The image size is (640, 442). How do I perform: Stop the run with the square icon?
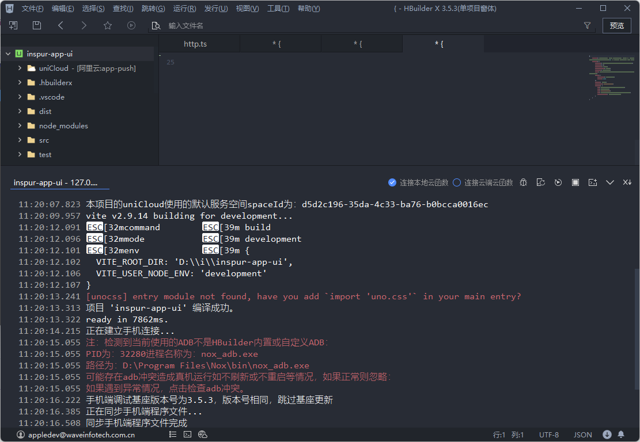[575, 182]
